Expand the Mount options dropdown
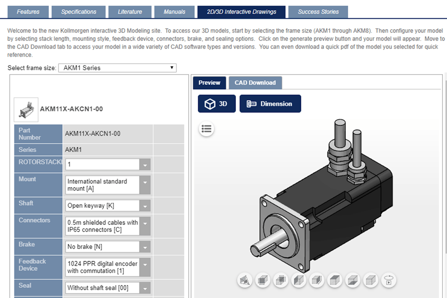 coord(146,185)
